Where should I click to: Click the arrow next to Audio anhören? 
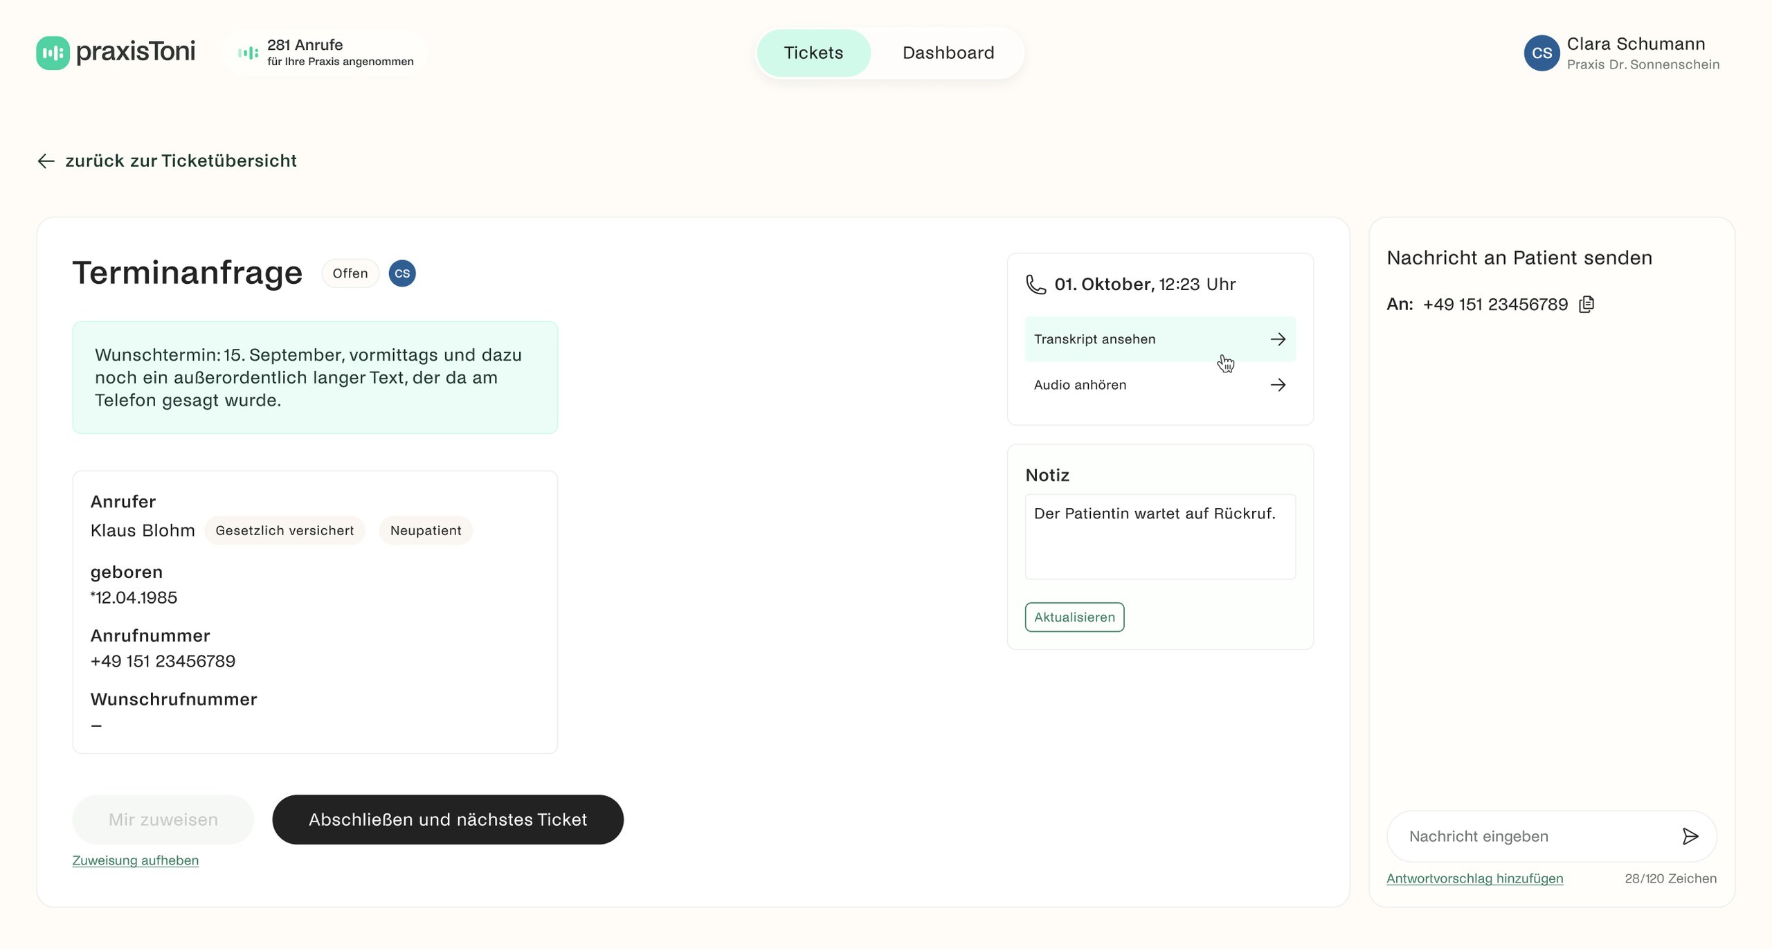(1278, 385)
